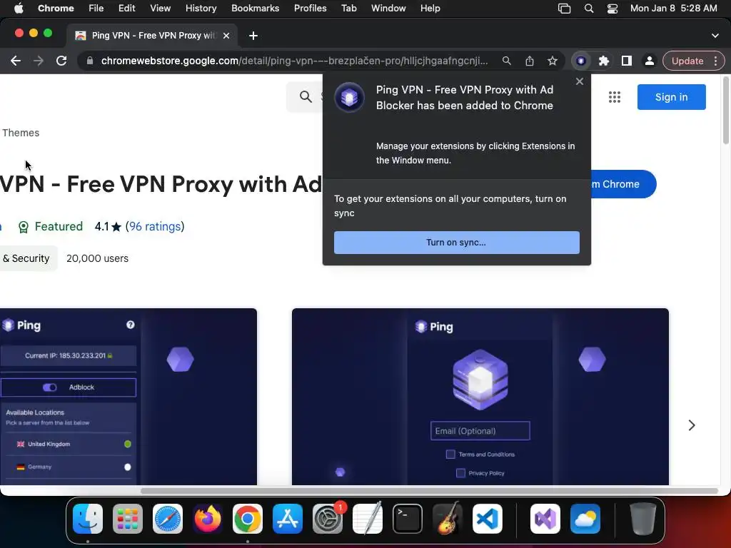Go back to the previous page
The height and width of the screenshot is (548, 731).
(x=16, y=61)
